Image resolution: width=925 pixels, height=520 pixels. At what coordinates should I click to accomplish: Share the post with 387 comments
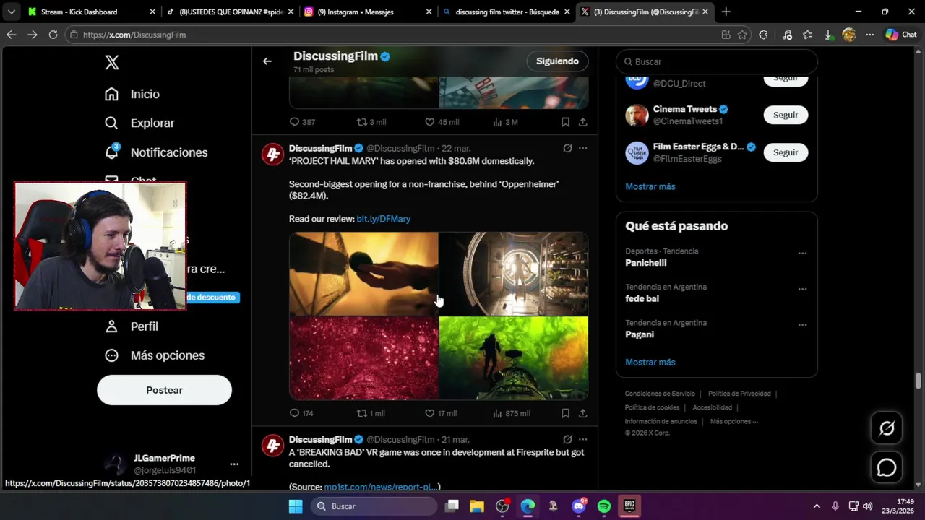[x=582, y=122]
